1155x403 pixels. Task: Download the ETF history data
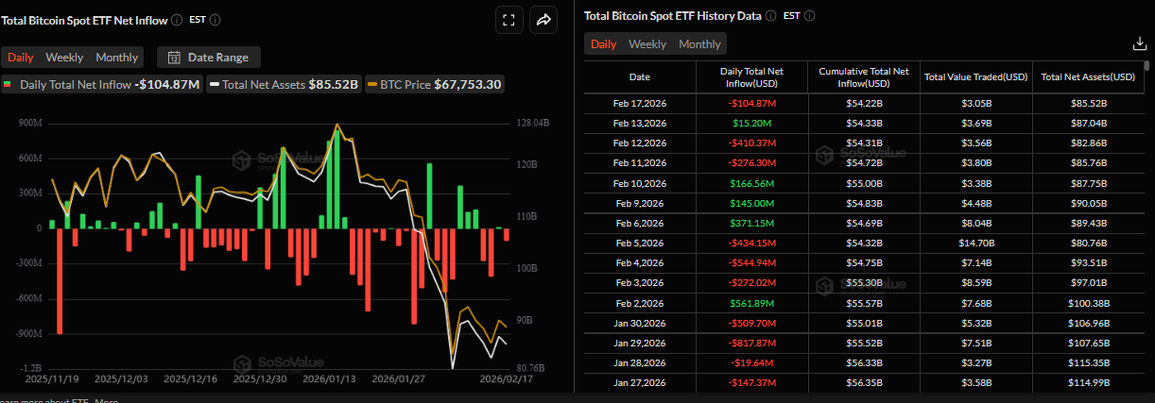coord(1139,43)
